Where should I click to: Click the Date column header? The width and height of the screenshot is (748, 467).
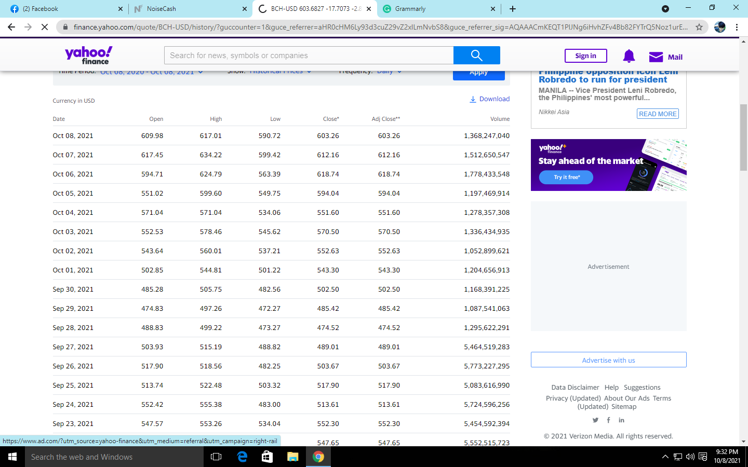(59, 119)
